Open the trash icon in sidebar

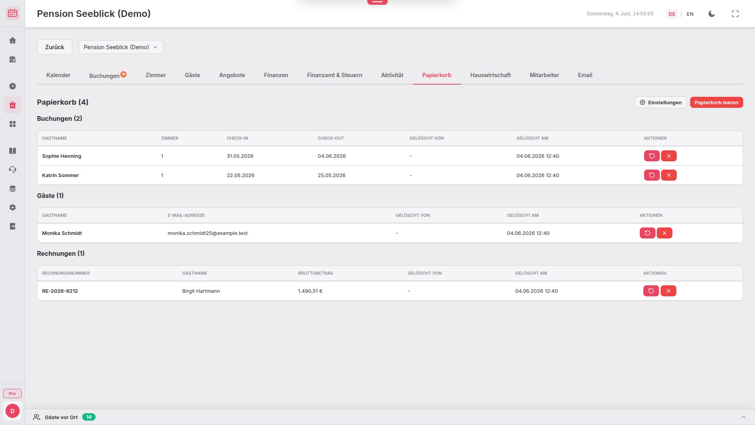pos(13,105)
